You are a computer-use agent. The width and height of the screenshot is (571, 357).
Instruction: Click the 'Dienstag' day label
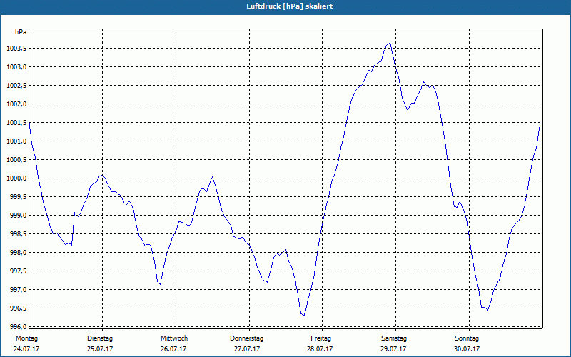click(100, 338)
